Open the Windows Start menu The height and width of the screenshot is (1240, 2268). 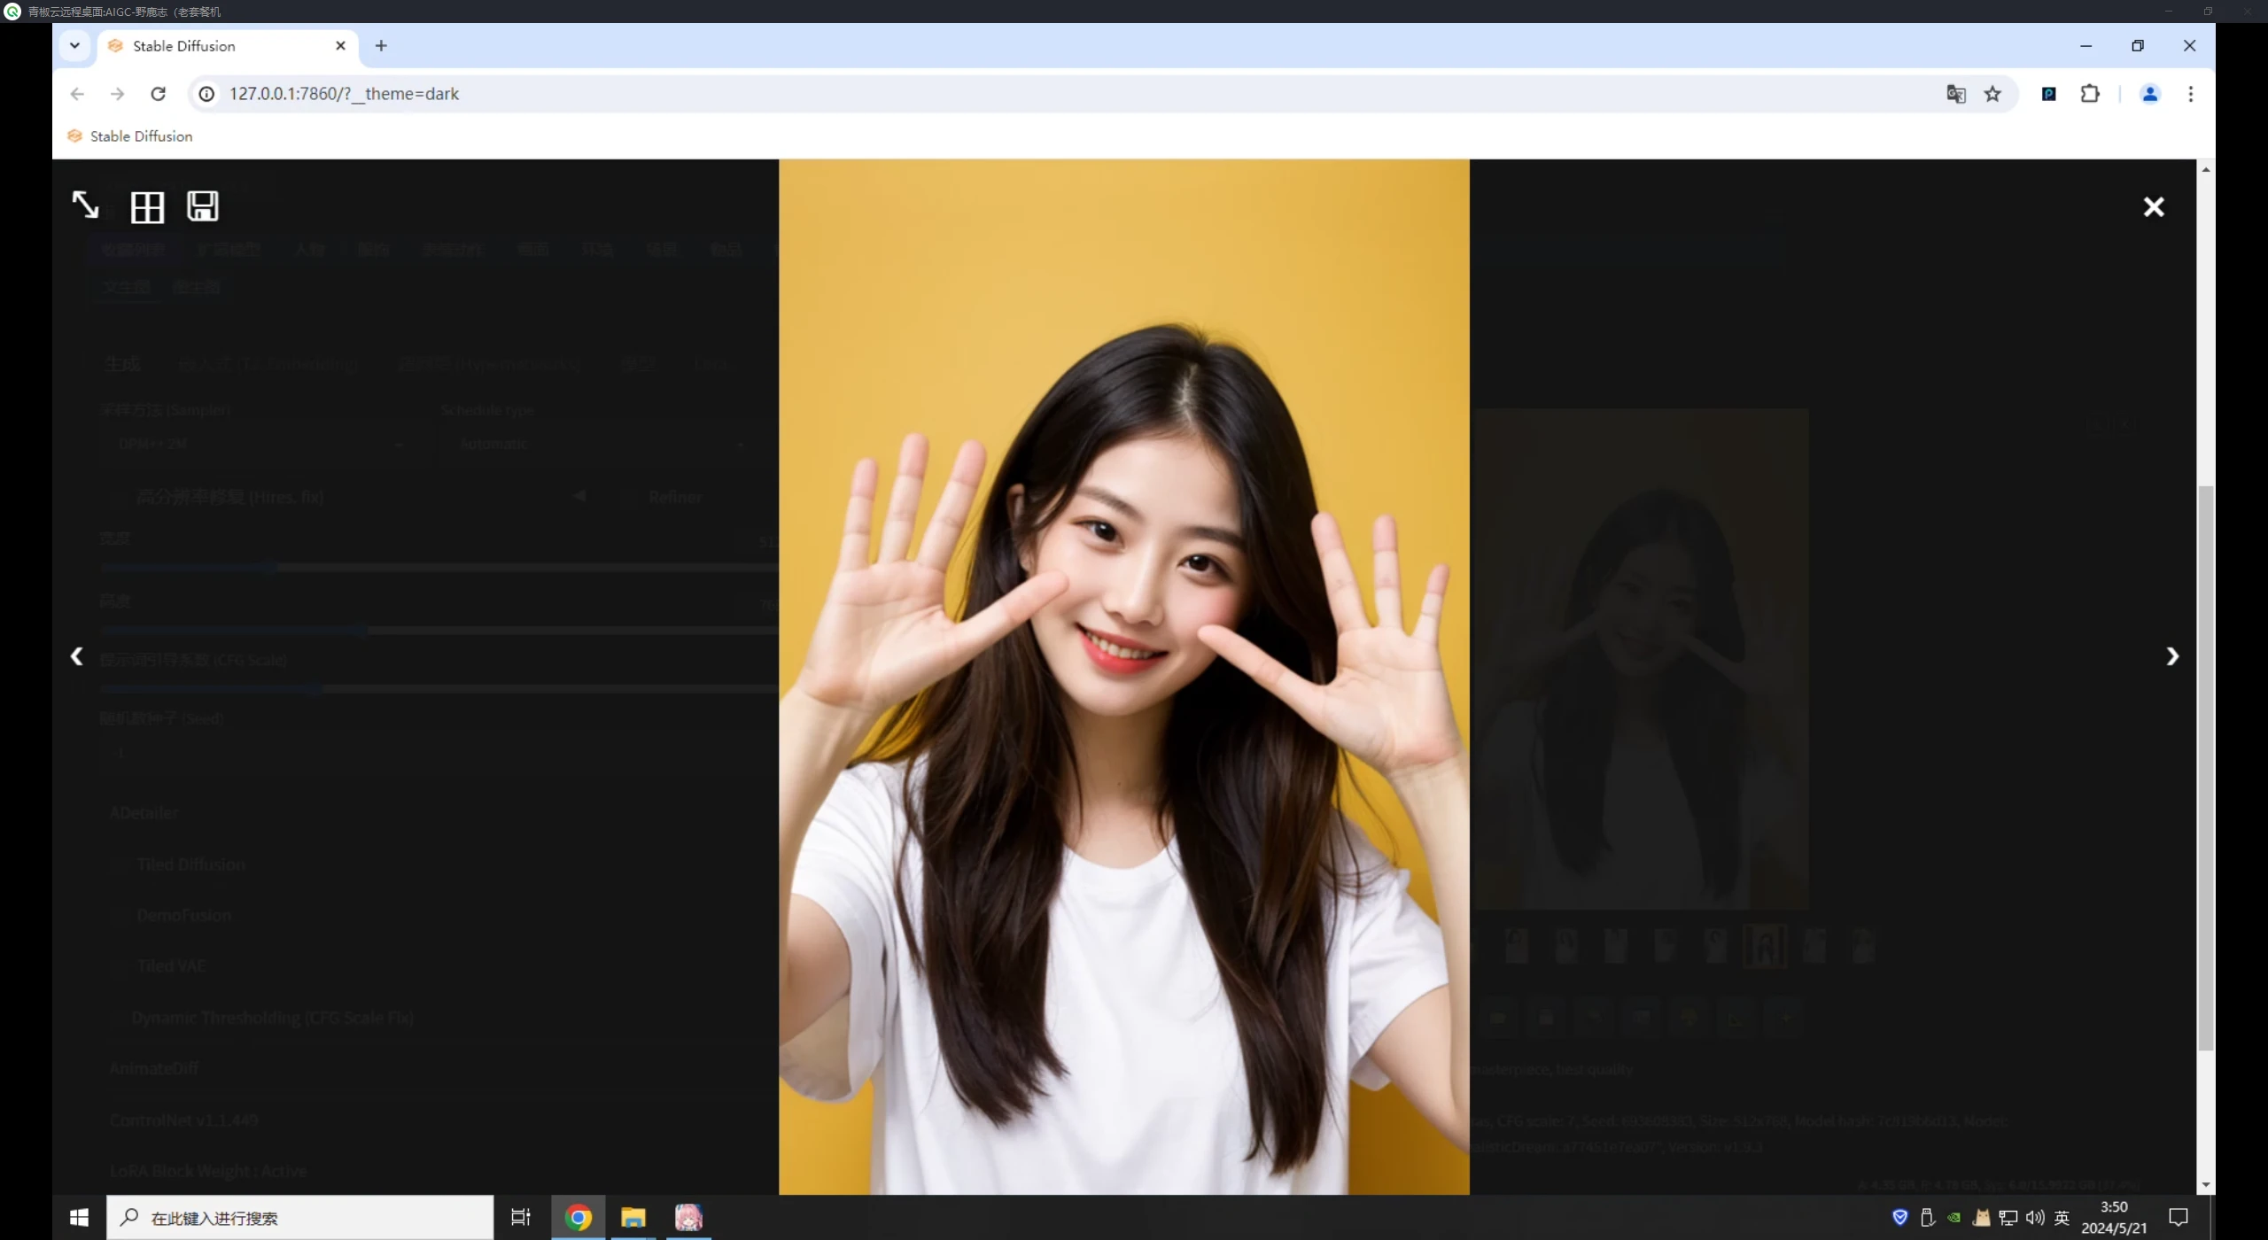click(79, 1218)
